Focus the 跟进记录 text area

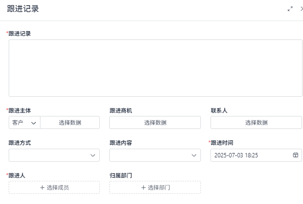click(155, 68)
